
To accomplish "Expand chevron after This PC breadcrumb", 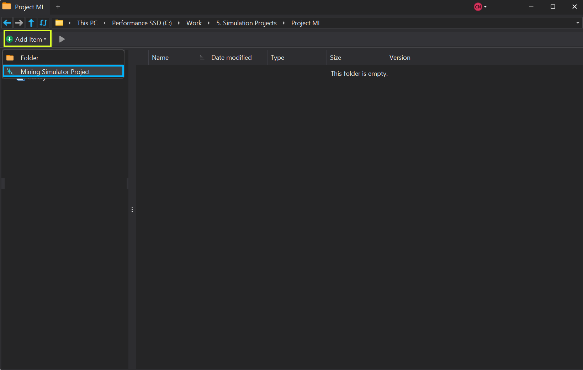I will click(105, 23).
